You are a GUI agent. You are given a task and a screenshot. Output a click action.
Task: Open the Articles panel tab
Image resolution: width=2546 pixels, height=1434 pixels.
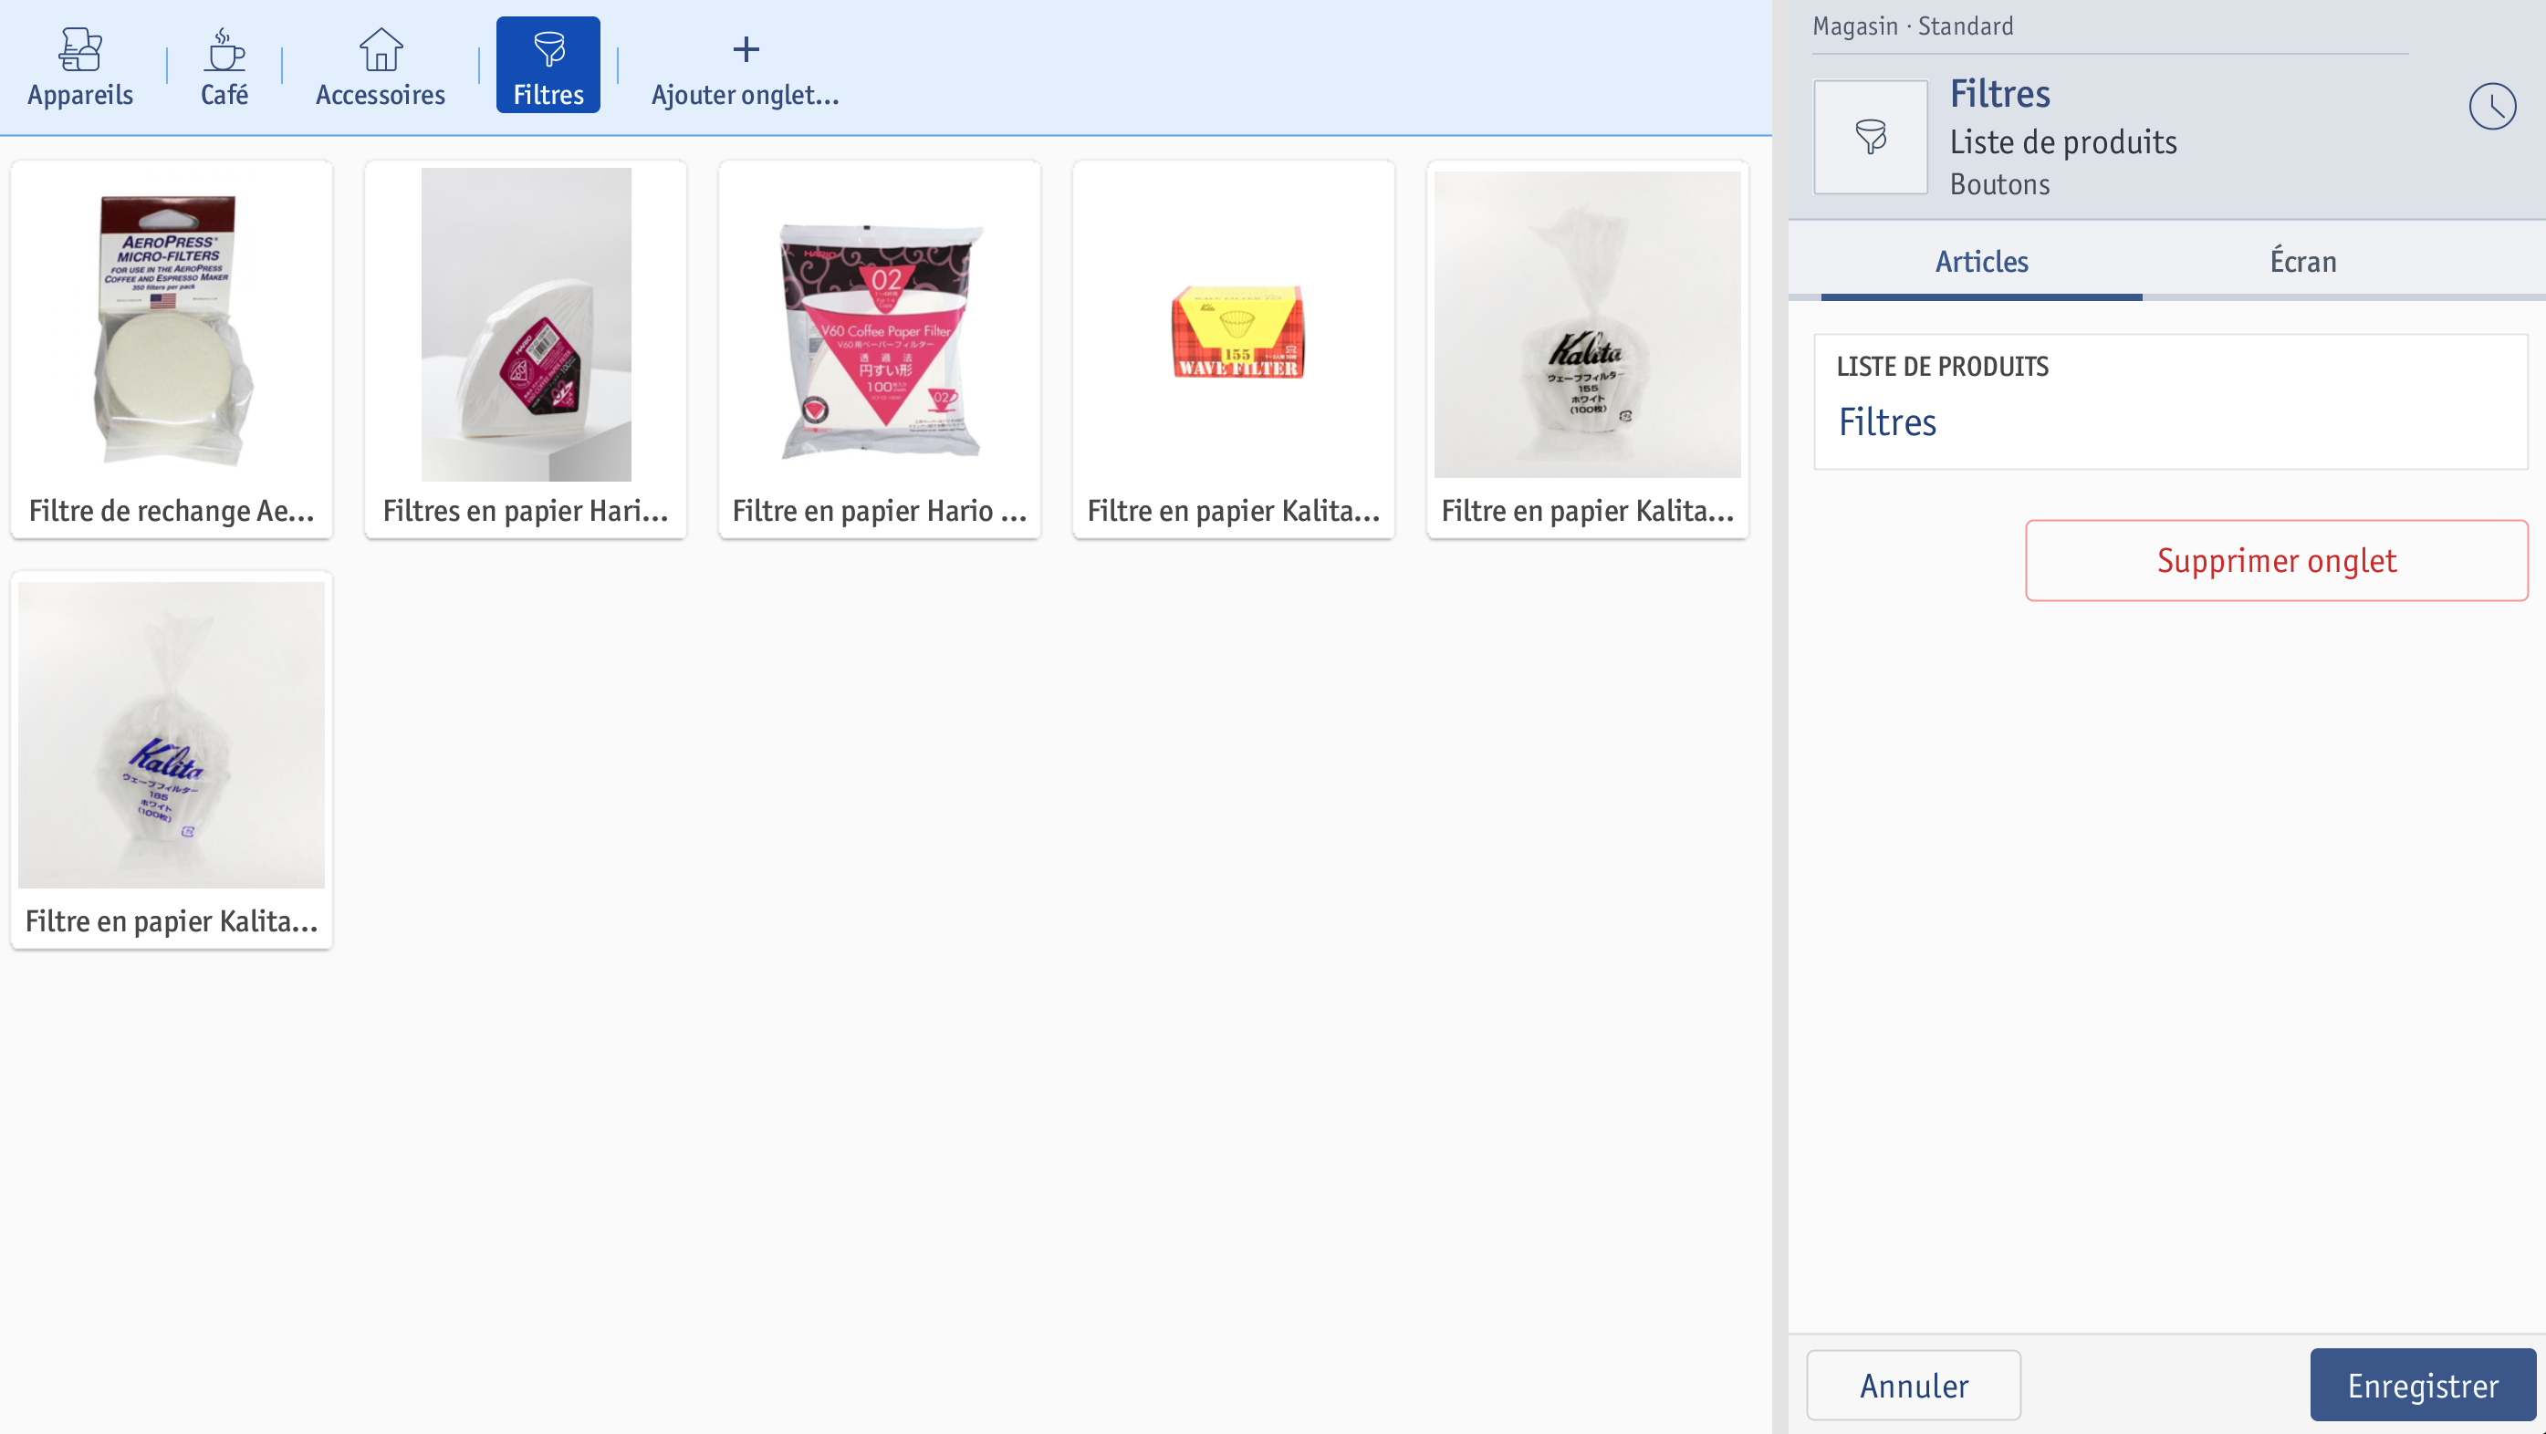click(1982, 262)
